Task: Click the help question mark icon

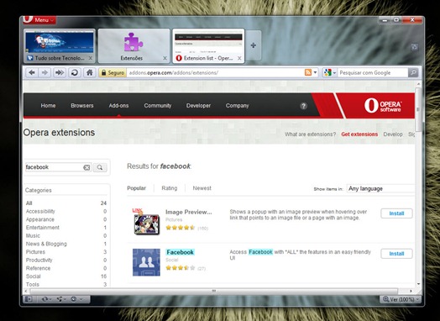Action: click(x=303, y=106)
